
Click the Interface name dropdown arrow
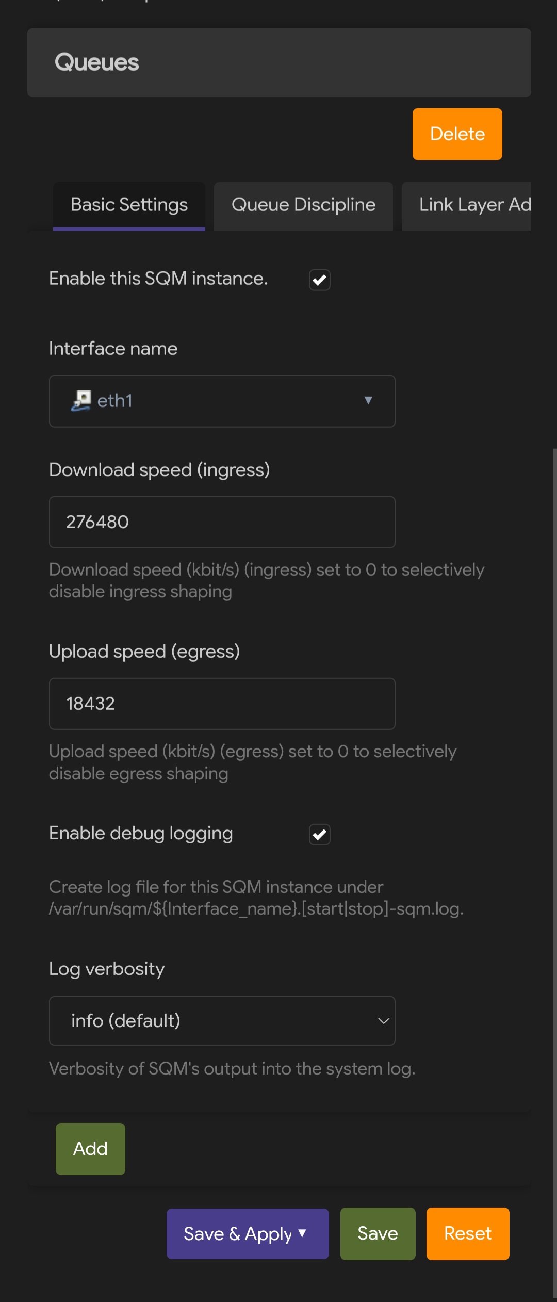click(368, 401)
